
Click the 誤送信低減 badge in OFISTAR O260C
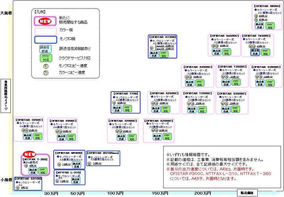click(x=28, y=136)
